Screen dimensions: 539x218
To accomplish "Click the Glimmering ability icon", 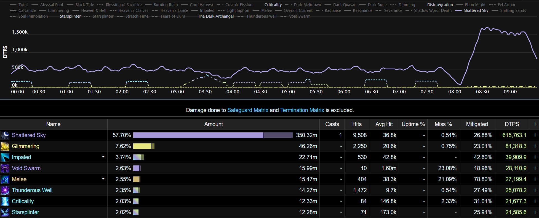I will pos(5,146).
